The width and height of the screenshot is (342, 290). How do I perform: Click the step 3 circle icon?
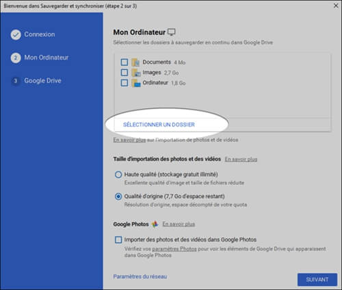(x=16, y=81)
